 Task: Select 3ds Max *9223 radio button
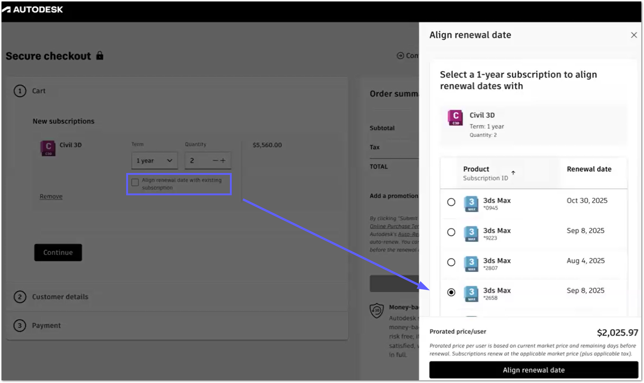[451, 232]
